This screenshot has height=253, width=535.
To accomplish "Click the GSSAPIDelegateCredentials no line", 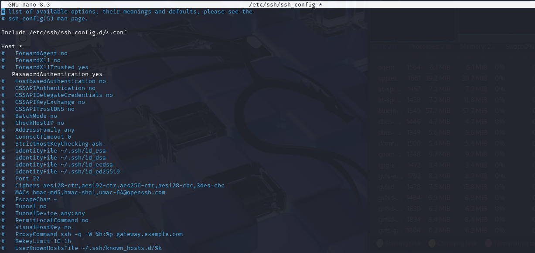I will point(64,95).
